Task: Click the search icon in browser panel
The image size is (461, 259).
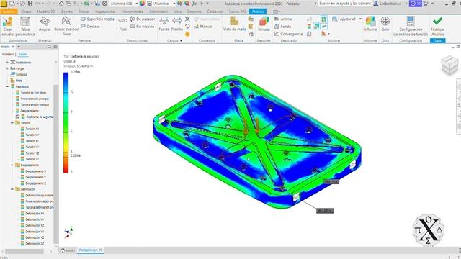Action: coord(50,47)
